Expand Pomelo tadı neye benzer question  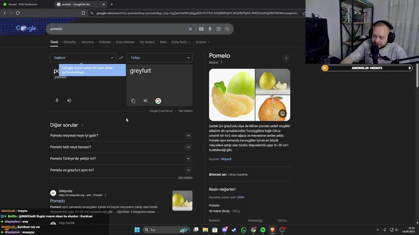[x=121, y=147]
